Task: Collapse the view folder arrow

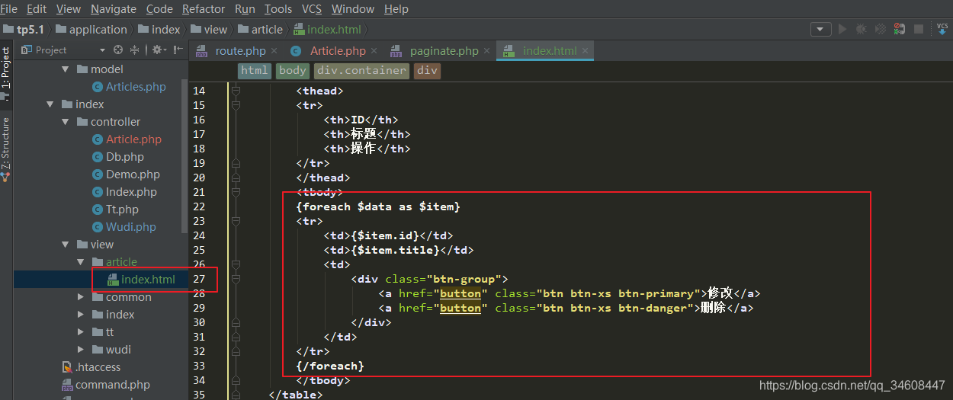Action: 66,245
